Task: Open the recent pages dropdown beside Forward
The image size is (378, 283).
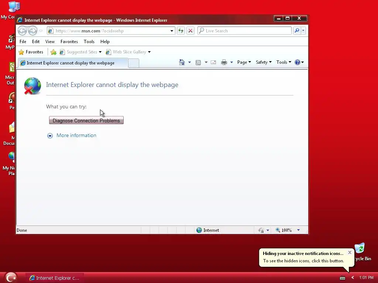Action: coord(41,31)
